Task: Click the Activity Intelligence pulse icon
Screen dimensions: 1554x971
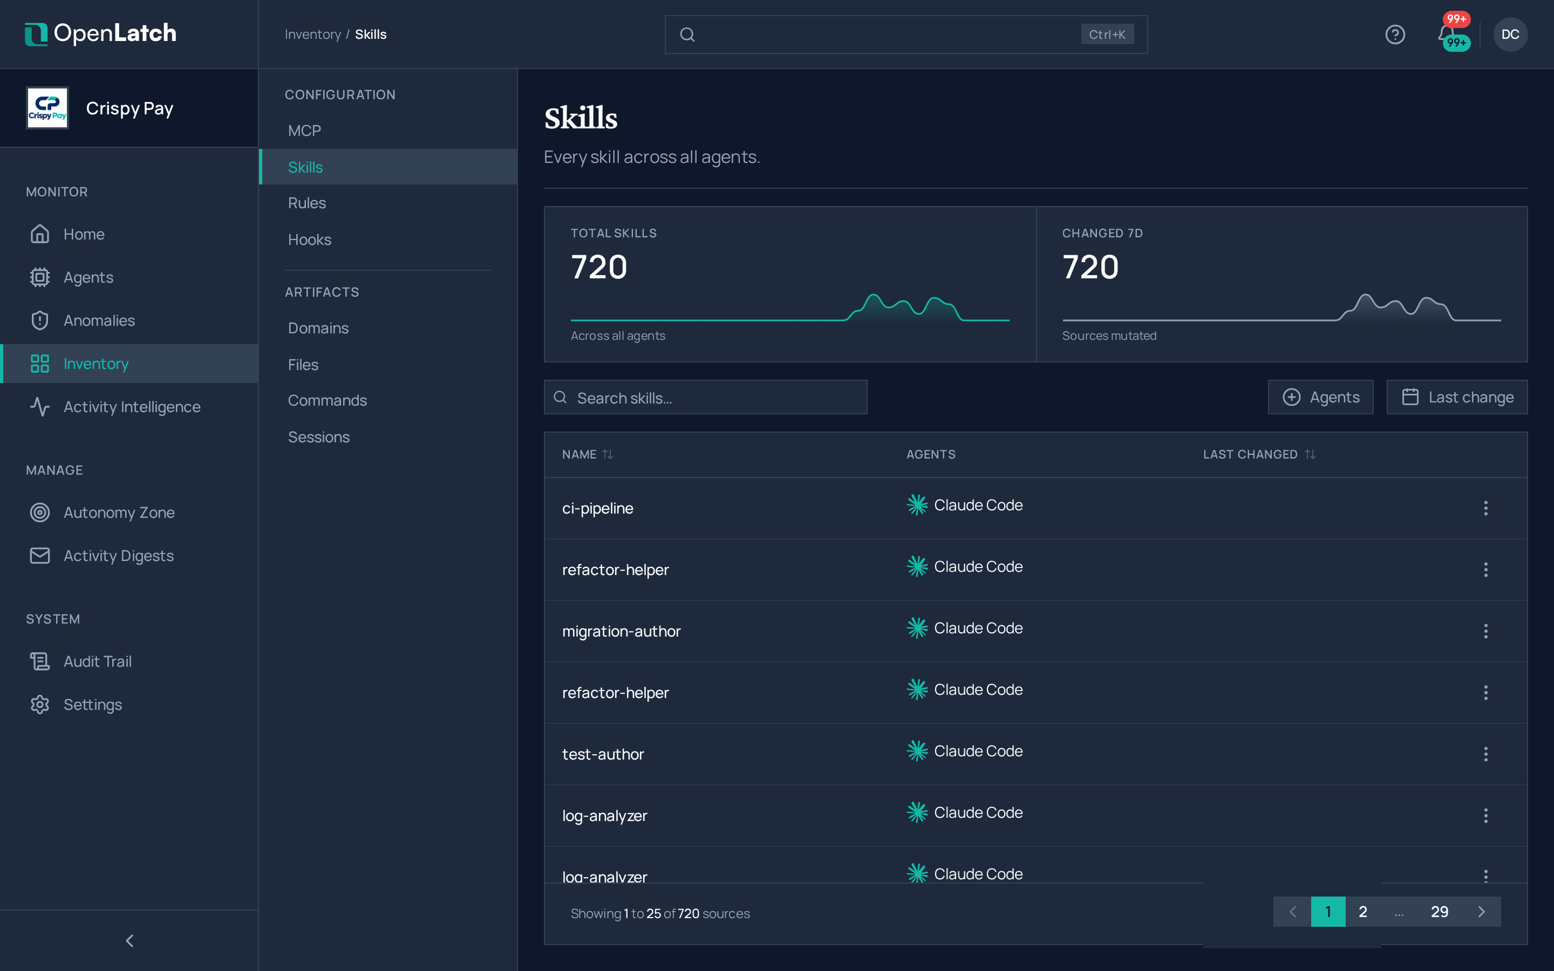Action: pos(40,407)
